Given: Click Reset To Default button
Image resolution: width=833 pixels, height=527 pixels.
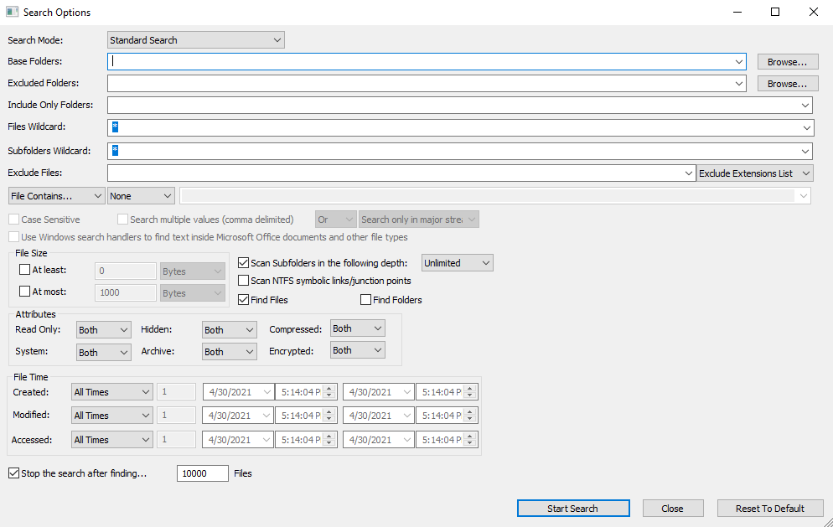Looking at the screenshot, I should tap(770, 509).
